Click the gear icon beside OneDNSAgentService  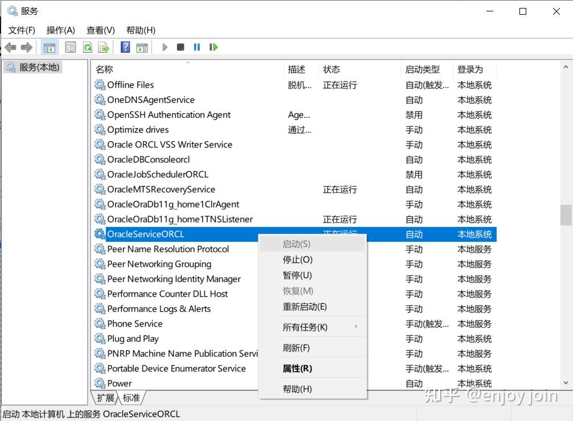coord(100,100)
